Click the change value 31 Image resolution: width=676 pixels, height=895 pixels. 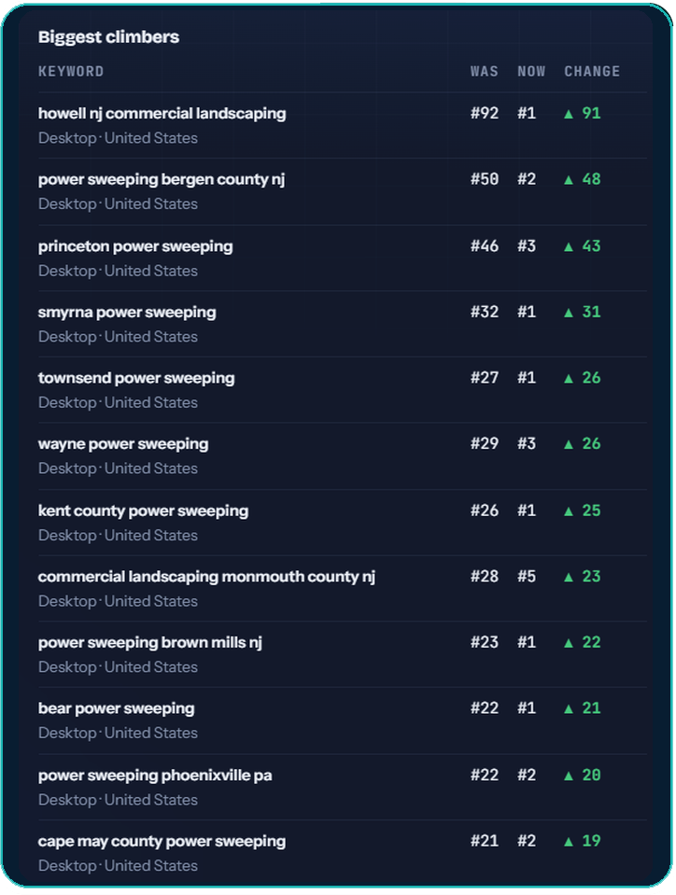[592, 312]
